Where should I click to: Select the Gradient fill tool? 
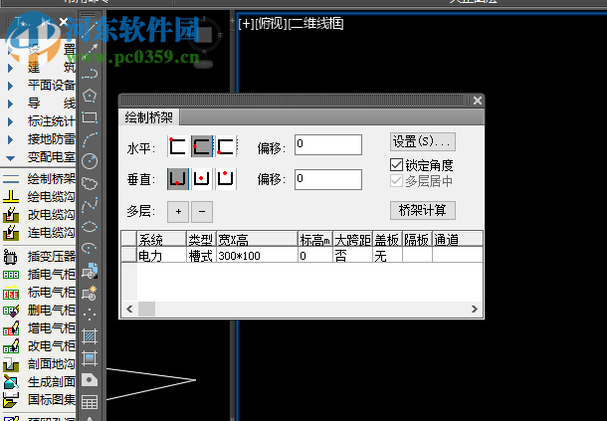(x=90, y=358)
